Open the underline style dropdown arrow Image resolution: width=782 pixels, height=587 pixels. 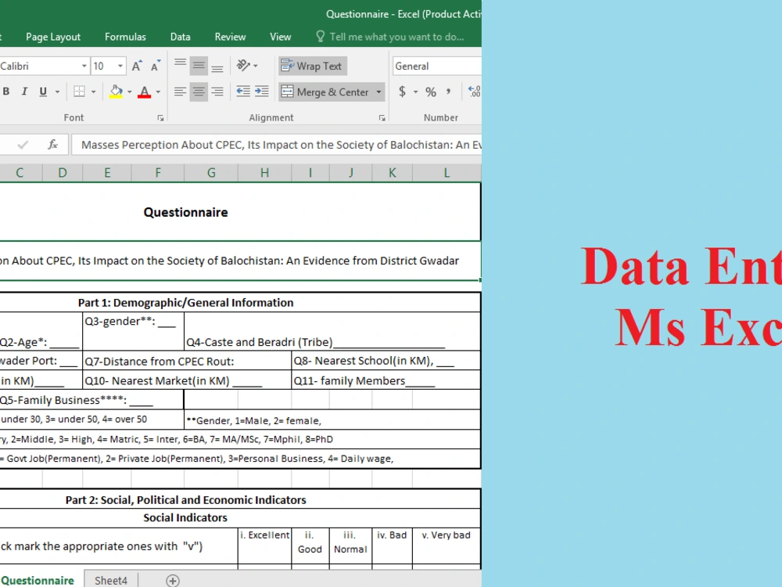[x=57, y=92]
